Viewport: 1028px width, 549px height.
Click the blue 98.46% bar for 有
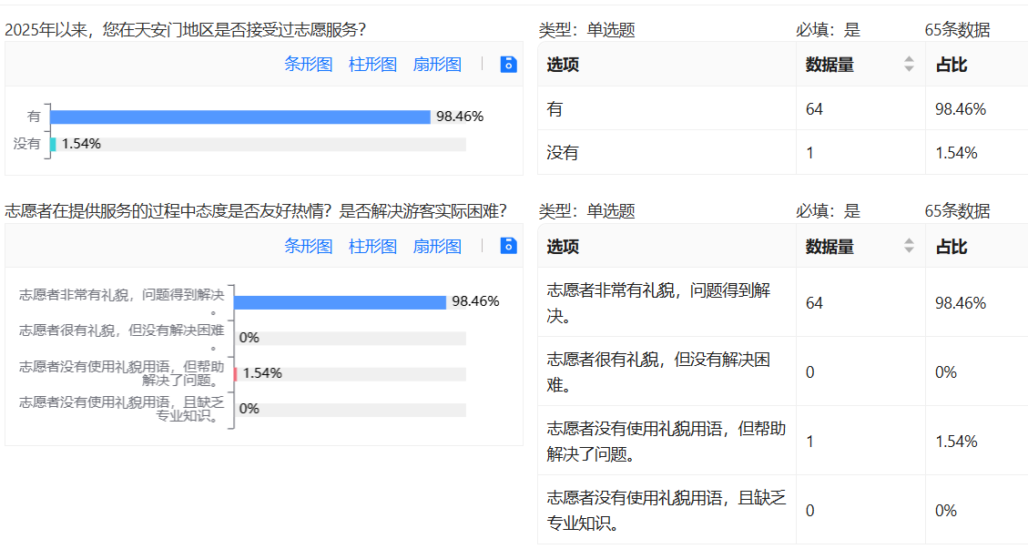(x=240, y=117)
